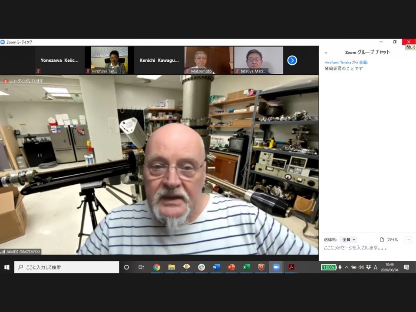Screen dimensions: 416x312
Task: Open PowerPoint from the taskbar
Action: (231, 267)
